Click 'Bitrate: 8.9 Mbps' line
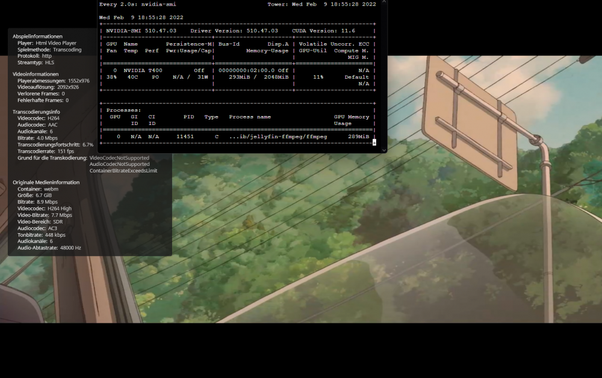Image resolution: width=602 pixels, height=378 pixels. (37, 202)
